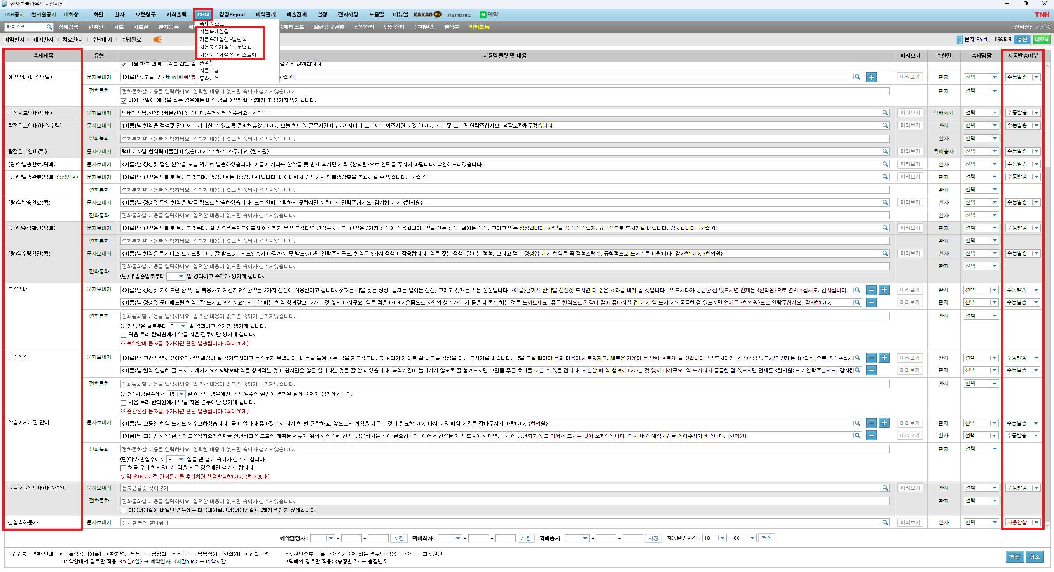Click the 취소 cancel button
The width and height of the screenshot is (1054, 572).
1035,557
